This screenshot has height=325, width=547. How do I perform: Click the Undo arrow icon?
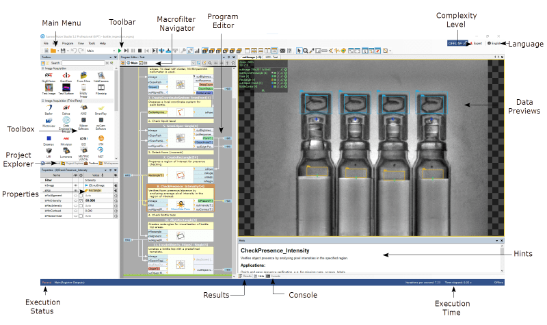[x=74, y=51]
